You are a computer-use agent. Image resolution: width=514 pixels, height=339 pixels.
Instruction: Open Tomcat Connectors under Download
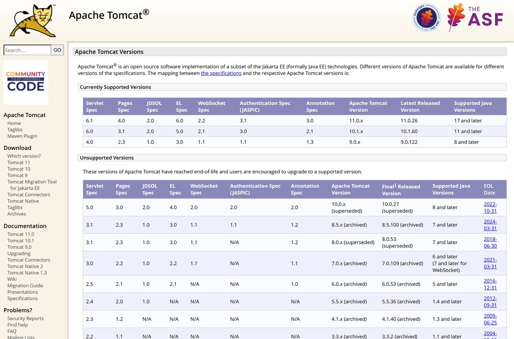pyautogui.click(x=29, y=195)
